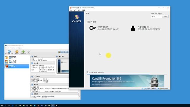Viewport: 190px width, 107px height.
Task: Click the centos7 VM preview thumbnail
Action: click(63, 66)
